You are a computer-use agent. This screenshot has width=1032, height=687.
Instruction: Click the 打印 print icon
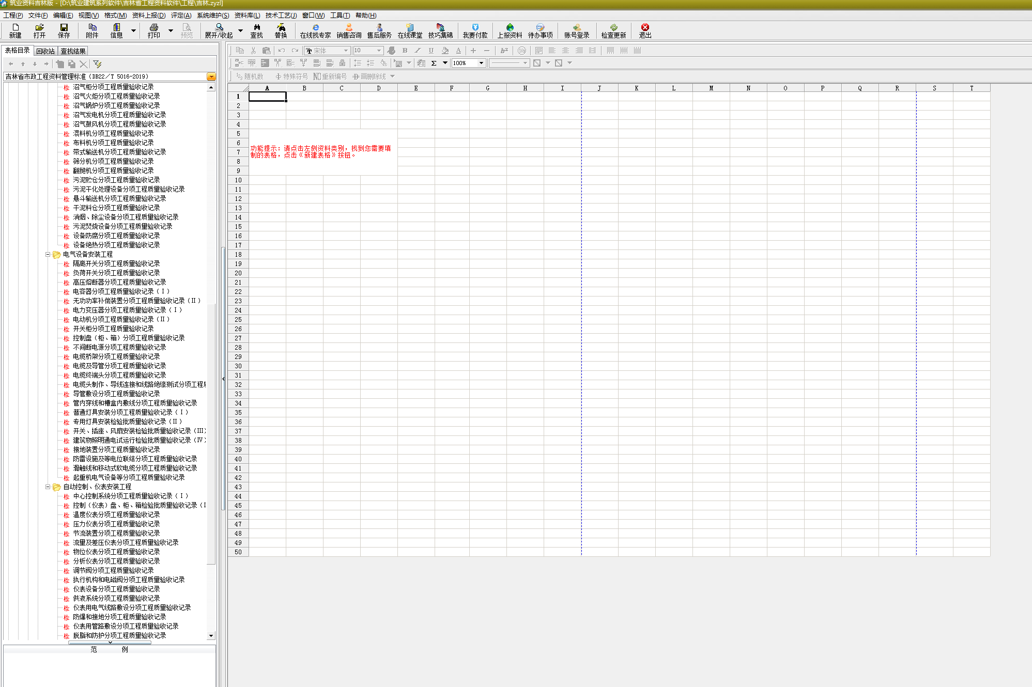tap(153, 31)
